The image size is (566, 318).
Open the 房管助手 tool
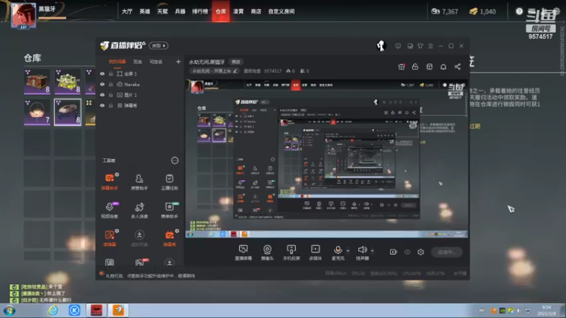pyautogui.click(x=139, y=182)
